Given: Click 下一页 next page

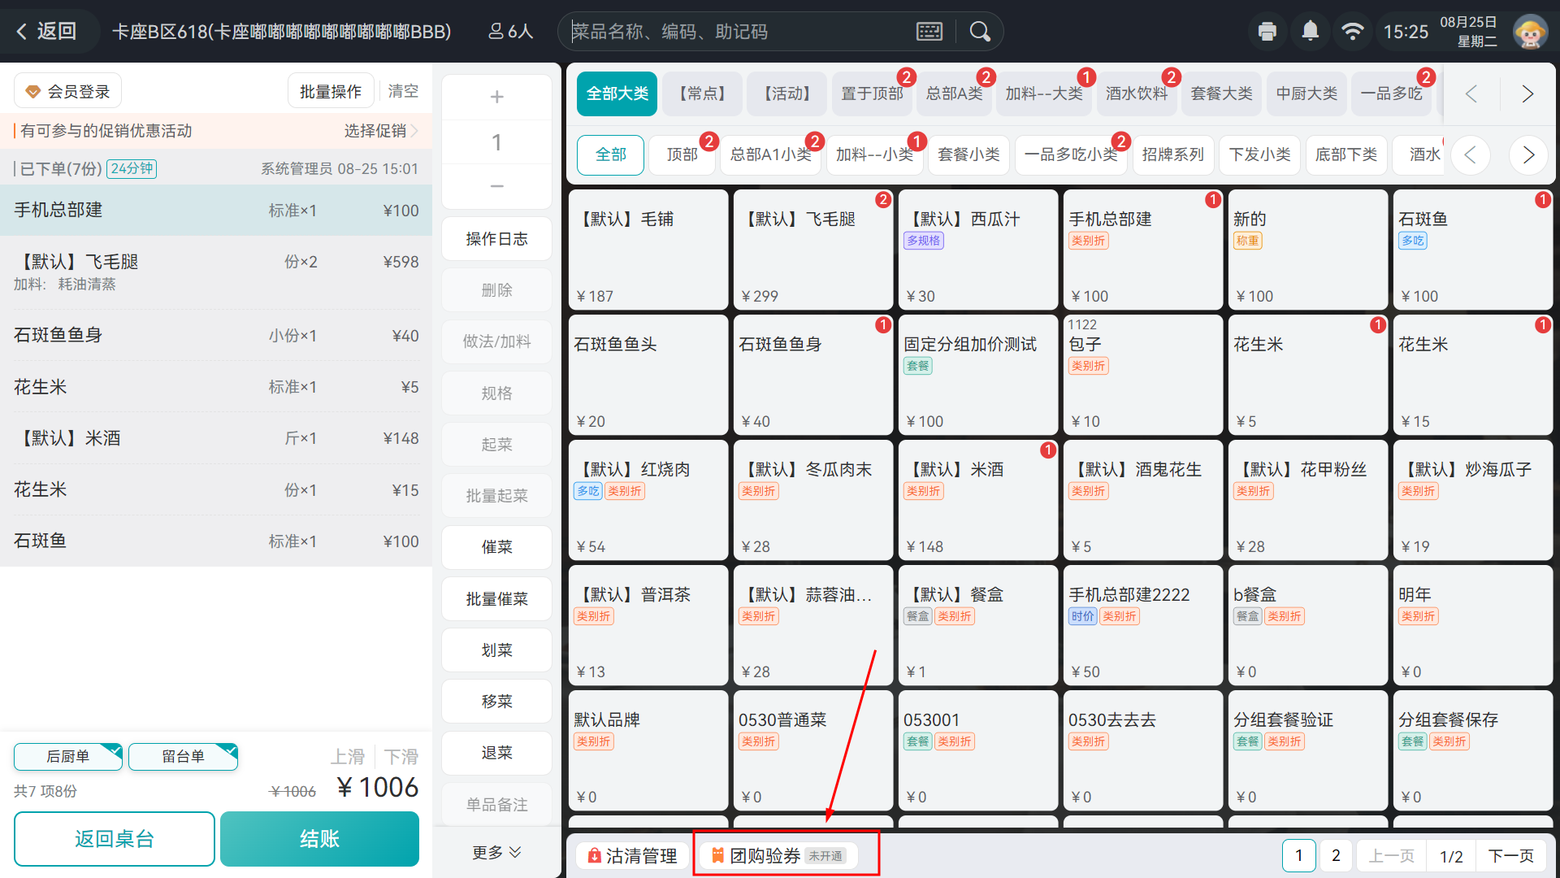Looking at the screenshot, I should (1510, 855).
